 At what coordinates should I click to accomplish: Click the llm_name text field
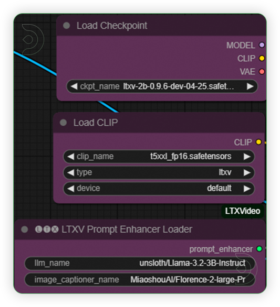[140, 263]
